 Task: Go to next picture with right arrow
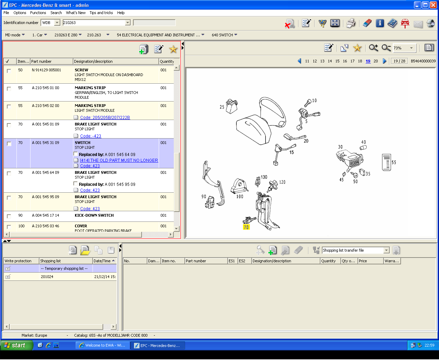[x=385, y=61]
